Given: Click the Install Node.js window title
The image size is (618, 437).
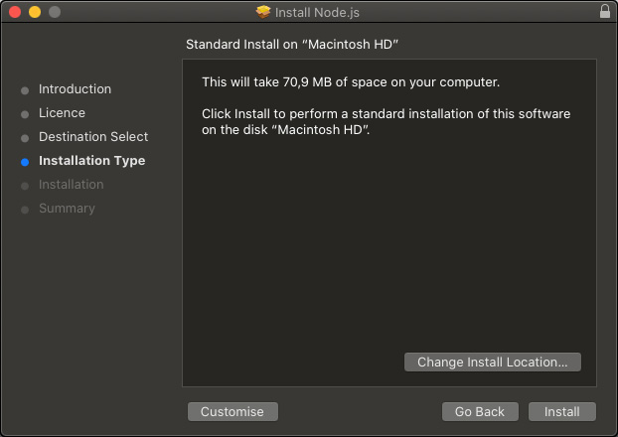Looking at the screenshot, I should 319,12.
